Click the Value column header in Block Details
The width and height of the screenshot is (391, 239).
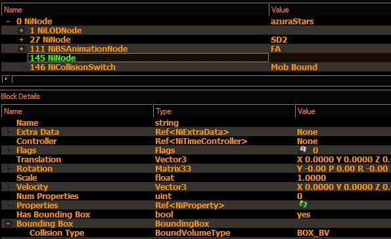click(x=343, y=111)
